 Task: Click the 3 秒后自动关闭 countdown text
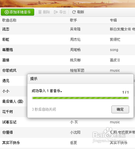[x=44, y=109]
